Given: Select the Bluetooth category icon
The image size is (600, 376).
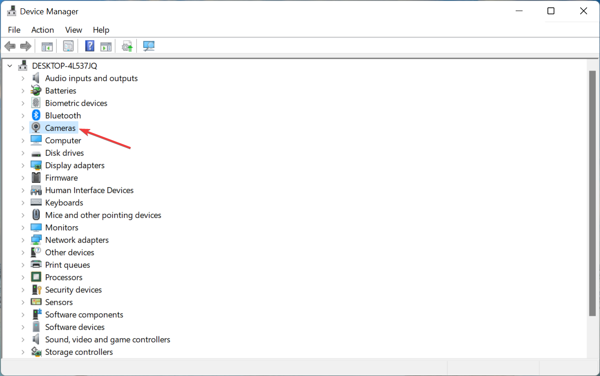Looking at the screenshot, I should pos(36,116).
